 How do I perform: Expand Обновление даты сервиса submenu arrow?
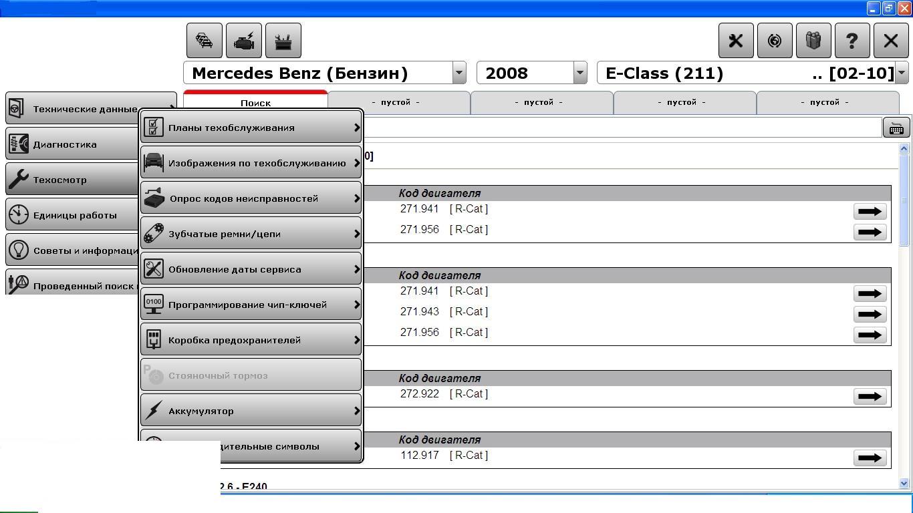pyautogui.click(x=357, y=269)
